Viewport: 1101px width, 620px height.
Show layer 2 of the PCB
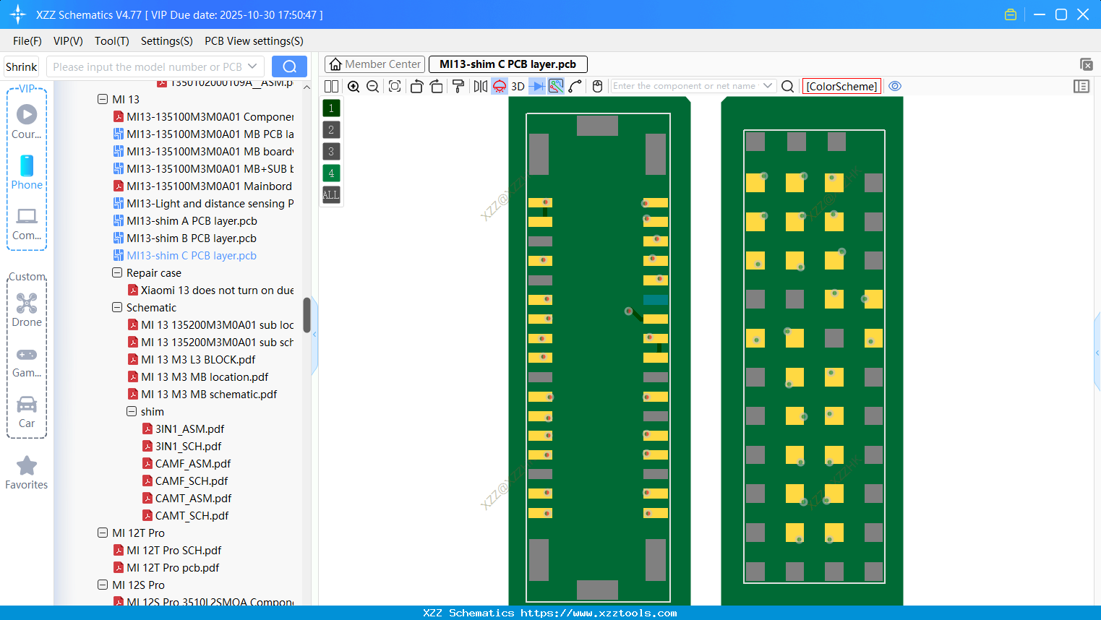tap(330, 129)
